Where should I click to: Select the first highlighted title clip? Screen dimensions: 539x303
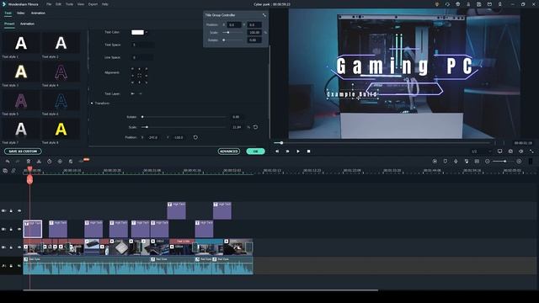pos(33,229)
